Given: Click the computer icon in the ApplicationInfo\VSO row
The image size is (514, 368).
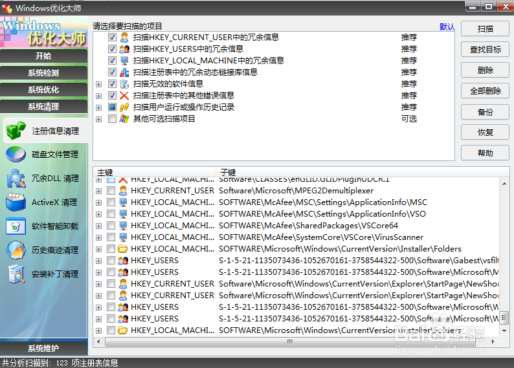Looking at the screenshot, I should 123,214.
